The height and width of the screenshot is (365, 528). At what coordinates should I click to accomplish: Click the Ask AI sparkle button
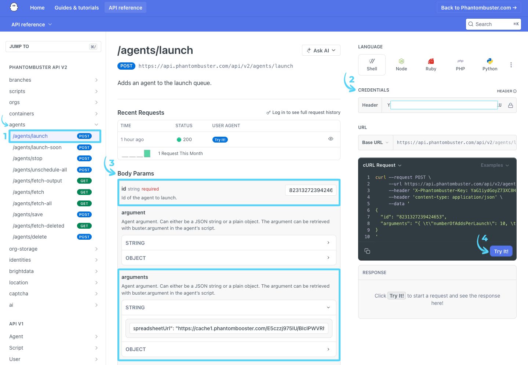coord(321,51)
